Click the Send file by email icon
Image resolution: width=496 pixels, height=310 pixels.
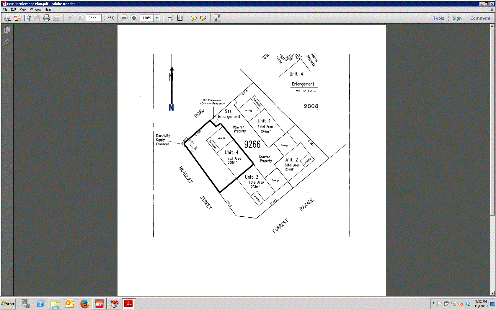tap(56, 18)
